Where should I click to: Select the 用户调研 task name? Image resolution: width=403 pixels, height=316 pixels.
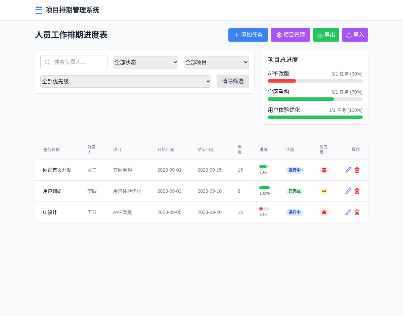pos(52,191)
